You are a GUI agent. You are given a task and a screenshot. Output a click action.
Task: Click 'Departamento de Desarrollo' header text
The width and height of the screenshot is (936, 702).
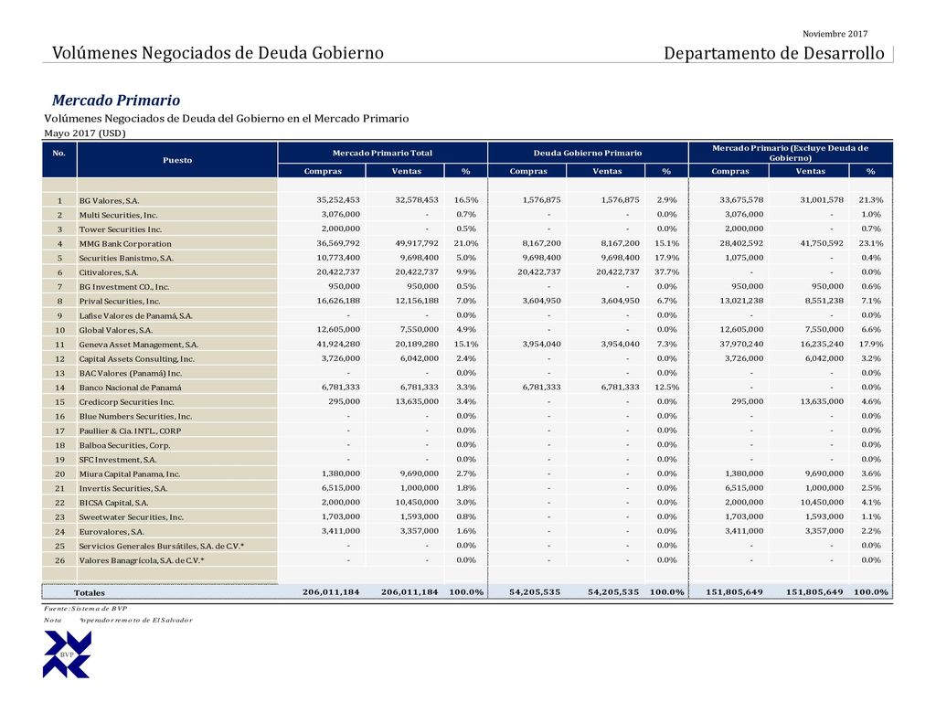click(773, 53)
